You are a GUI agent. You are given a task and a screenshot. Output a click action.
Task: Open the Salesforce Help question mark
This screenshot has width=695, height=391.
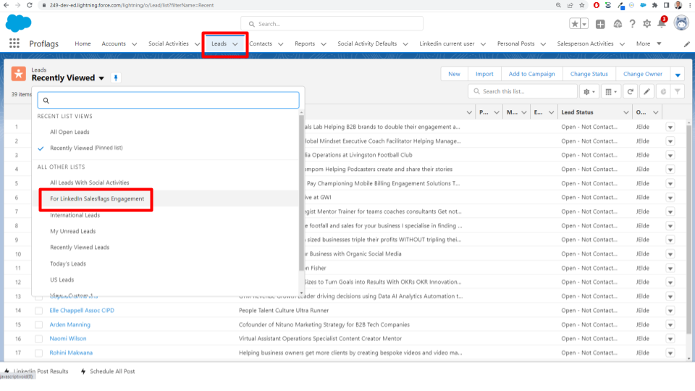(x=633, y=24)
